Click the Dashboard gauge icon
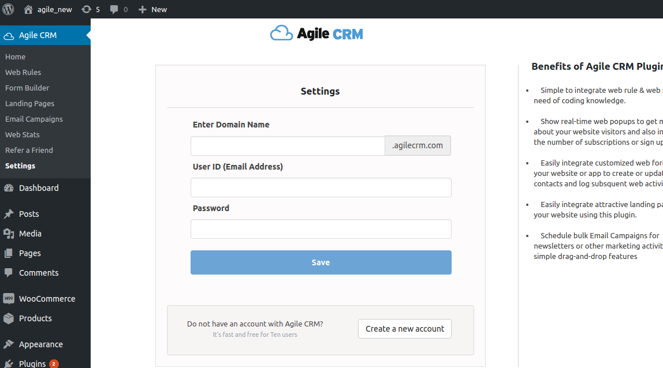This screenshot has height=368, width=663. click(x=9, y=188)
